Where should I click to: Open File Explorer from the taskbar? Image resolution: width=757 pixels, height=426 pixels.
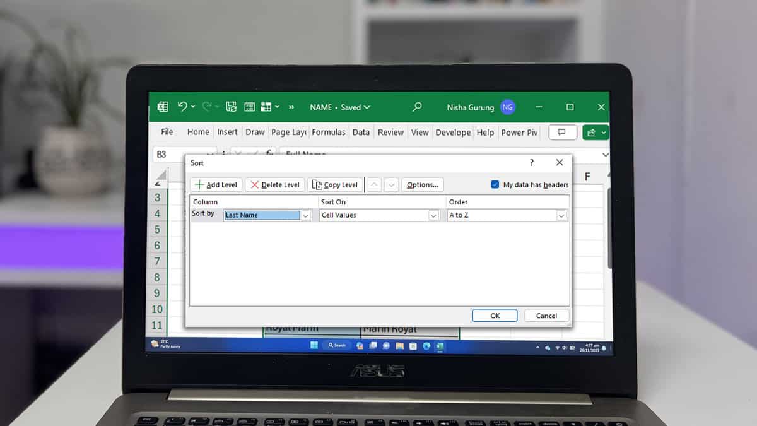coord(399,346)
